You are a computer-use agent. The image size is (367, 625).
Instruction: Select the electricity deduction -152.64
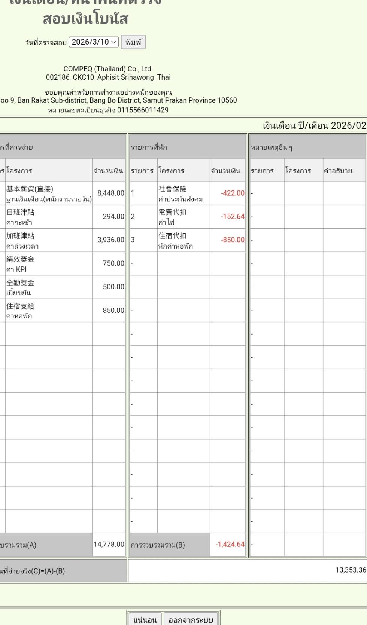click(x=232, y=216)
